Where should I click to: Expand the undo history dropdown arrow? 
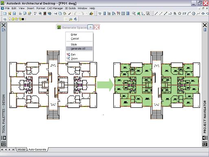79,13
